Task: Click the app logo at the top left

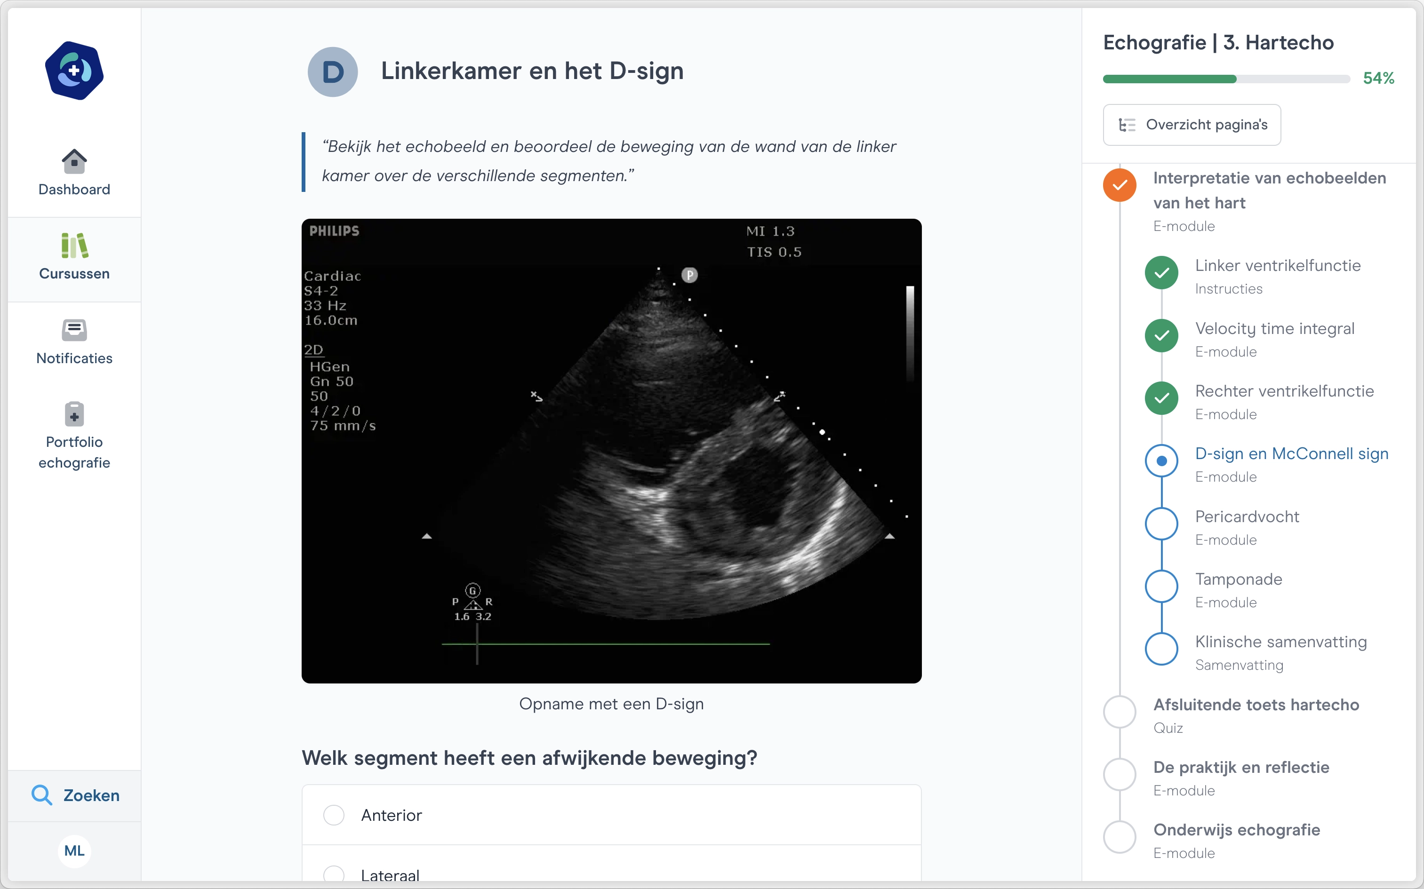Action: pos(74,71)
